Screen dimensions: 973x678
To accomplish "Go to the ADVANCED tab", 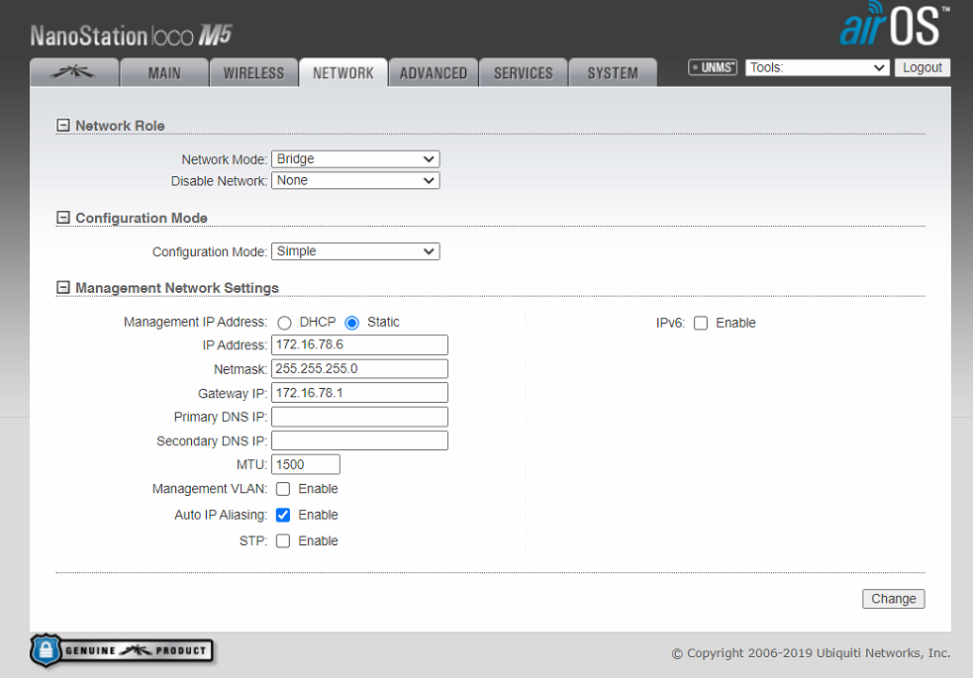I will 434,72.
